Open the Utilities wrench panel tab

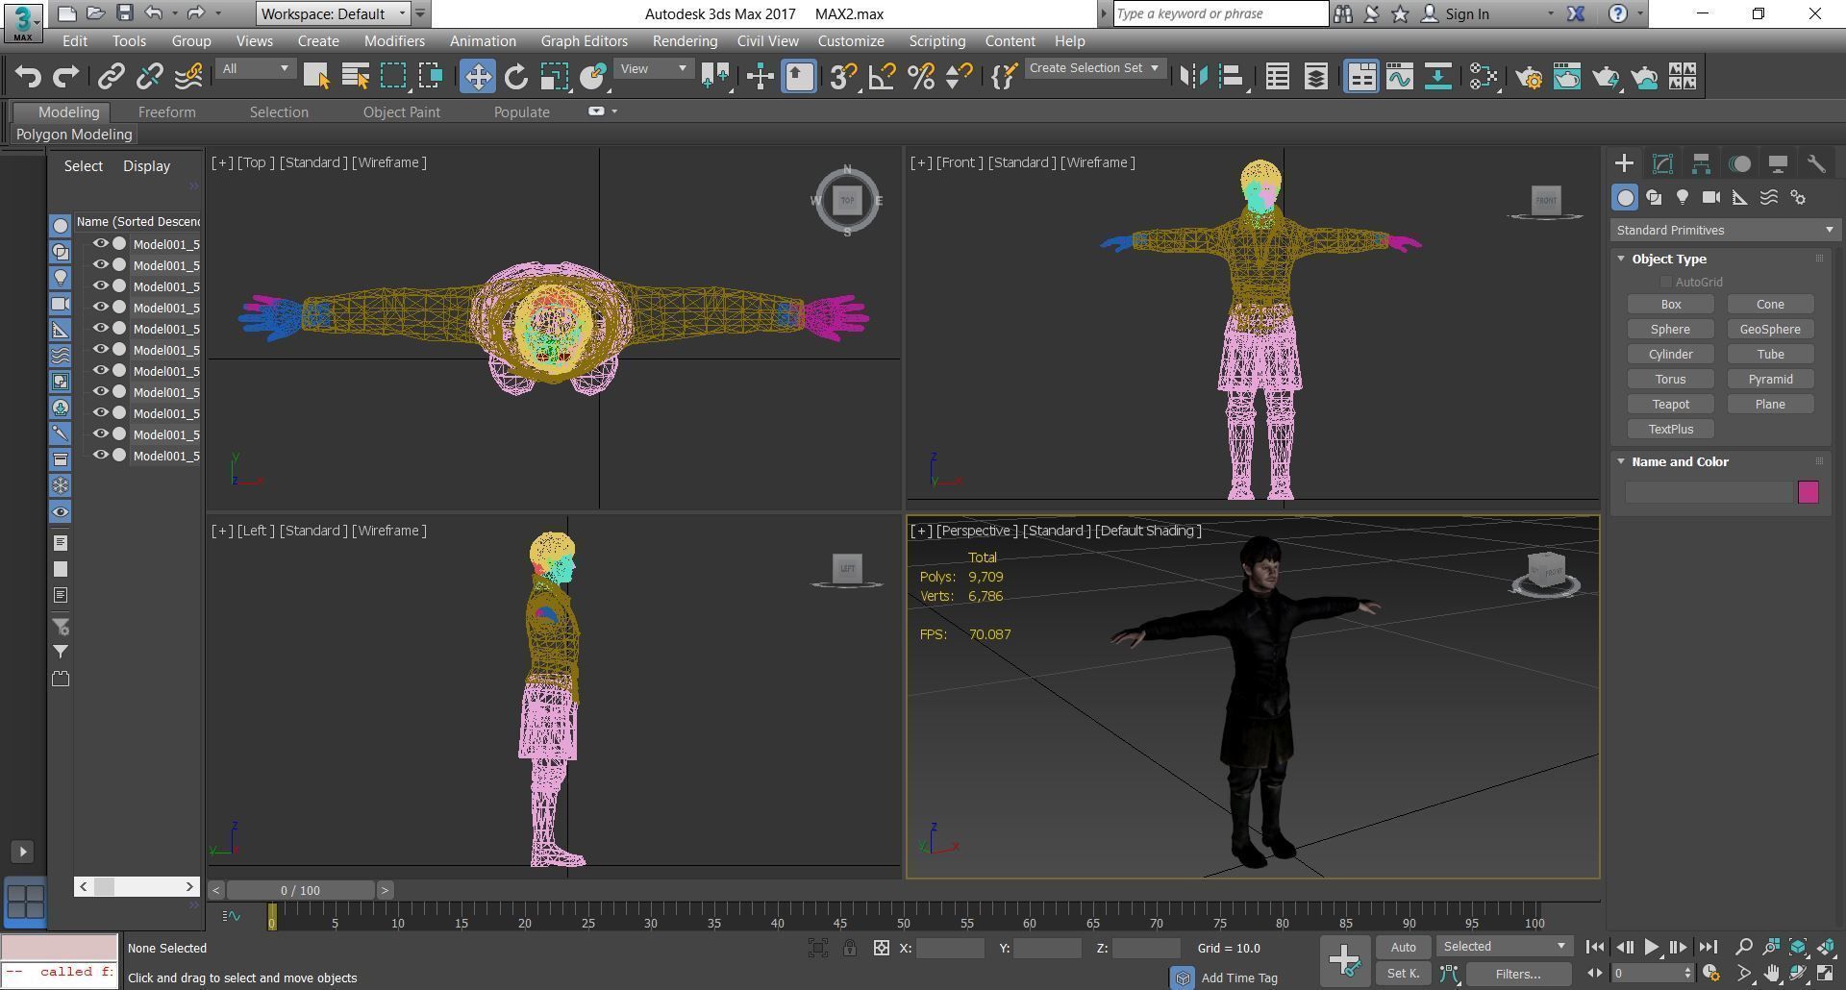tap(1816, 163)
